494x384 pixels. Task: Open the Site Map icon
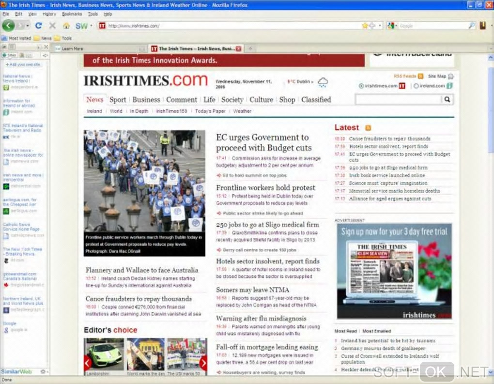click(x=451, y=76)
